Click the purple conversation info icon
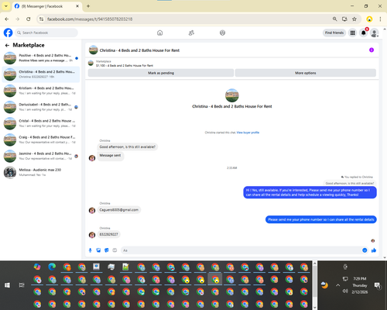387x310 pixels. (372, 50)
